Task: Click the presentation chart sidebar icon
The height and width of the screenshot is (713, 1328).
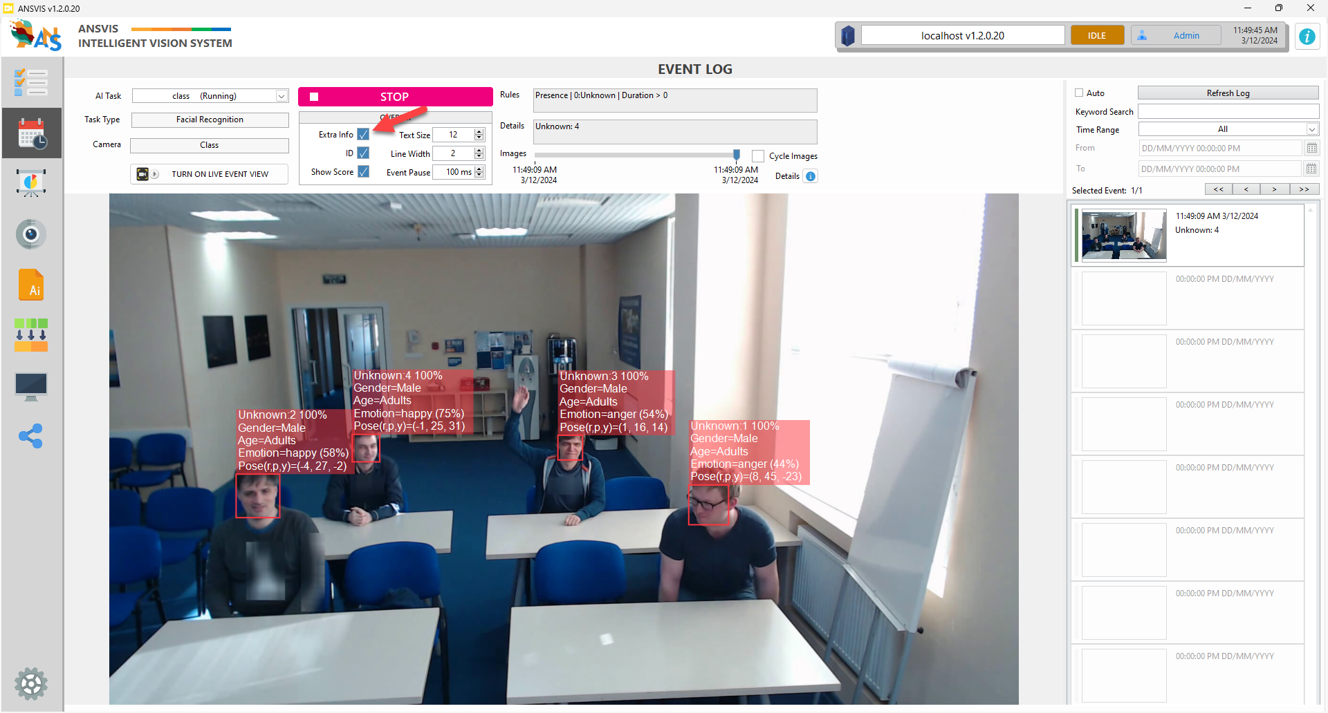Action: click(x=31, y=184)
